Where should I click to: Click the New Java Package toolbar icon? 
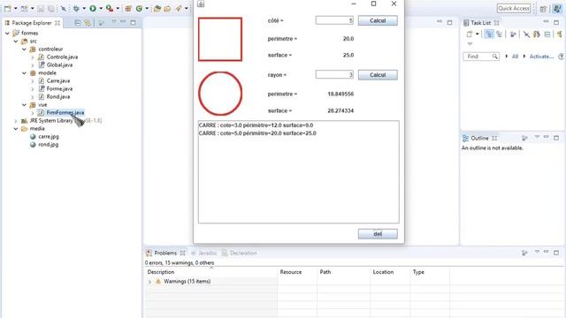[128, 8]
